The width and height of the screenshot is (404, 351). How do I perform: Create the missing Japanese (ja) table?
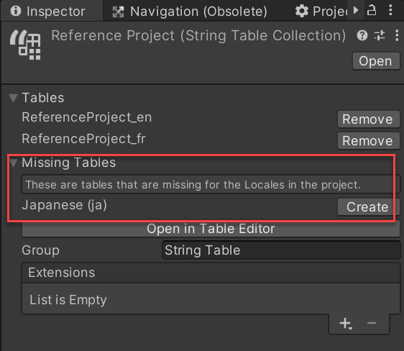pos(369,206)
